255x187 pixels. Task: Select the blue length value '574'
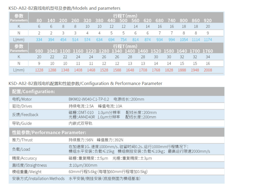click(x=87, y=40)
